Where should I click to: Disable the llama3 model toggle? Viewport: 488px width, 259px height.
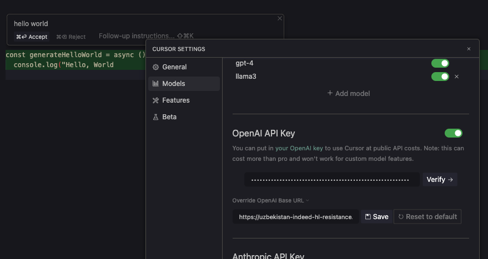pyautogui.click(x=440, y=77)
